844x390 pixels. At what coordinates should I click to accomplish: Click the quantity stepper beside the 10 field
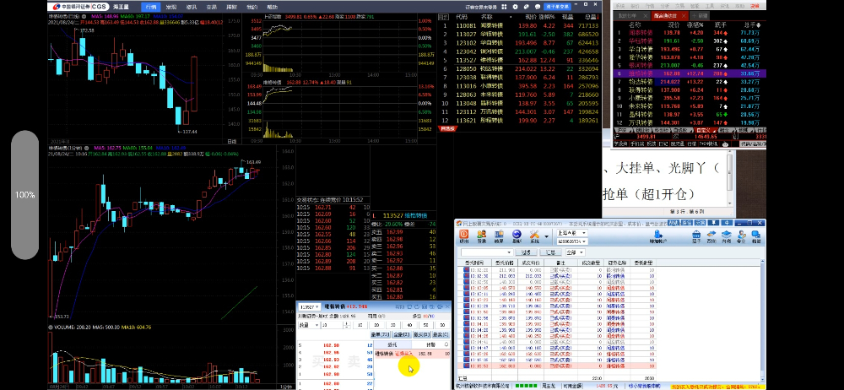tap(347, 325)
